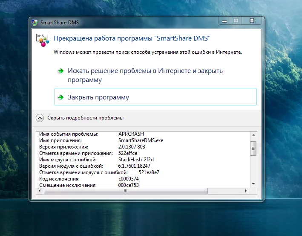Click green arrow next to Искать решение
This screenshot has height=236, width=302.
click(61, 71)
